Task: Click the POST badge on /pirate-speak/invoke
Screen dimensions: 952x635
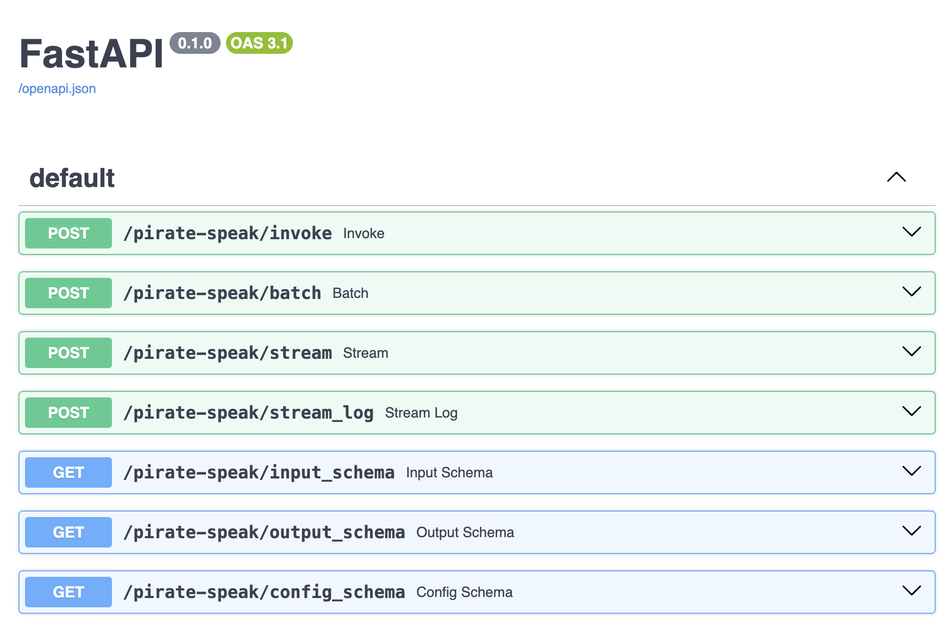Action: click(x=67, y=233)
